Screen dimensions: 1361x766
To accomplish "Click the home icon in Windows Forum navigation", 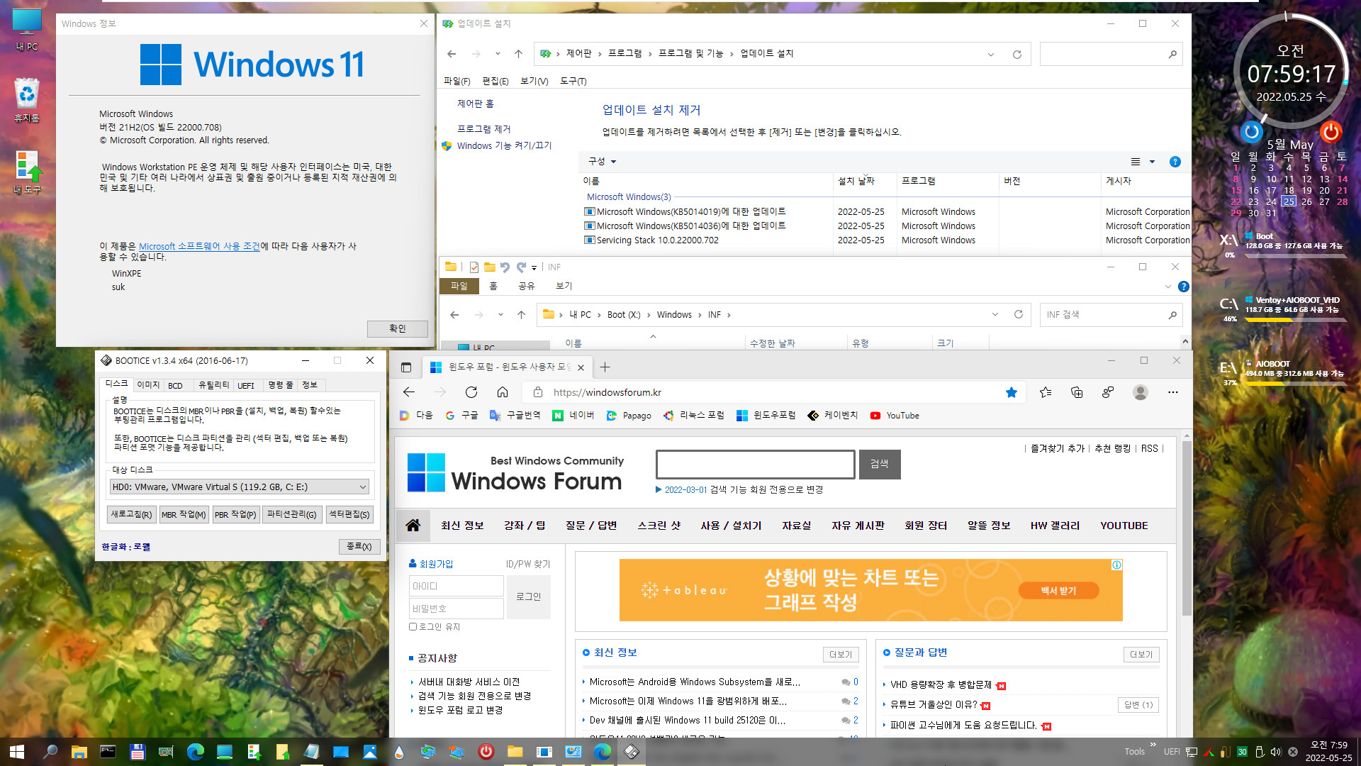I will 413,526.
